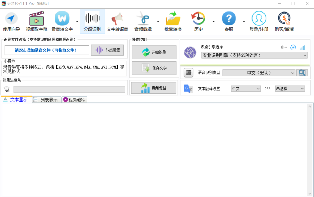Open the 使用向导 usage guide
Image resolution: width=314 pixels, height=197 pixels.
[x=11, y=22]
